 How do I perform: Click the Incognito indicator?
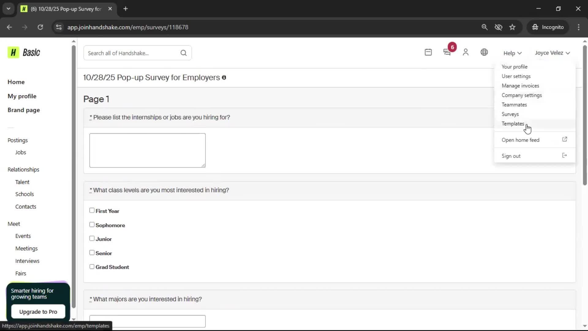pos(548,27)
